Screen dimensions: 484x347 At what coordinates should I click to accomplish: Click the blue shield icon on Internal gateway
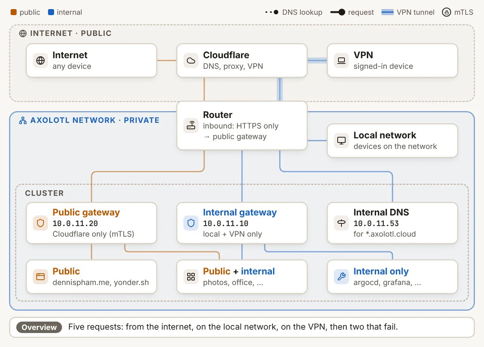point(191,223)
